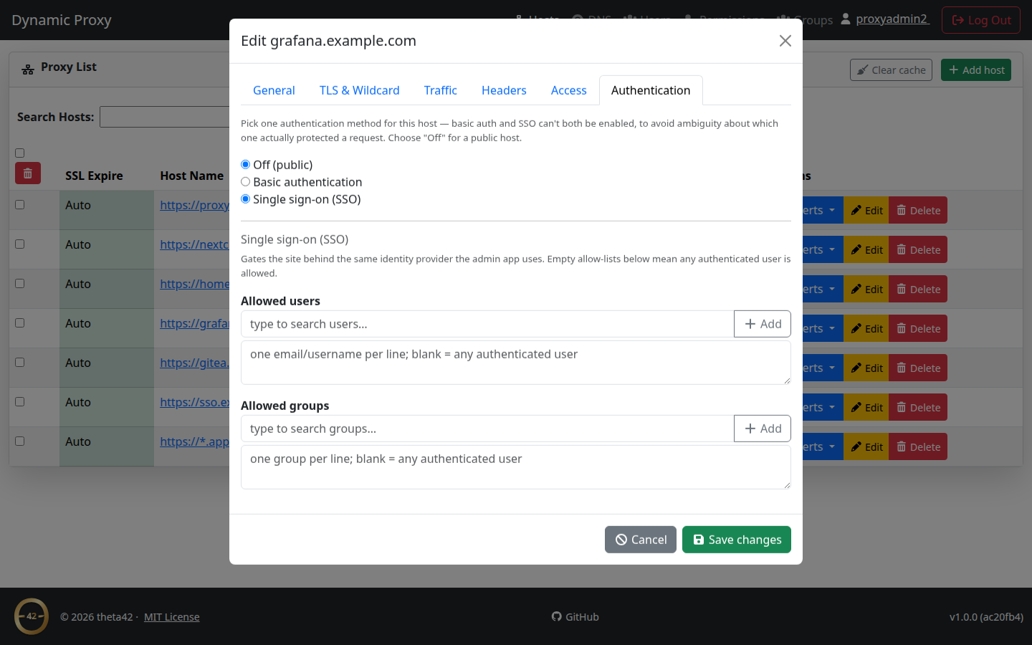
Task: Click the Dynamic Proxy brand title
Action: (x=62, y=20)
